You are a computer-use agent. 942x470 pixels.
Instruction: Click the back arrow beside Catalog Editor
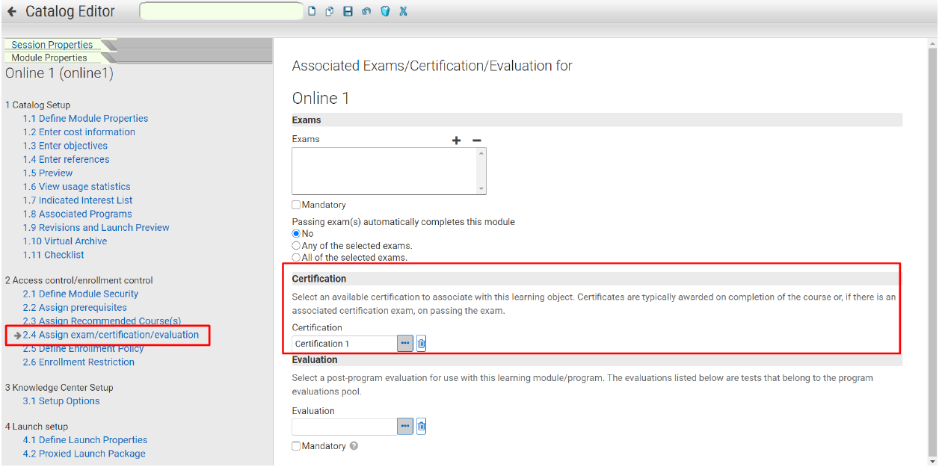tap(12, 11)
